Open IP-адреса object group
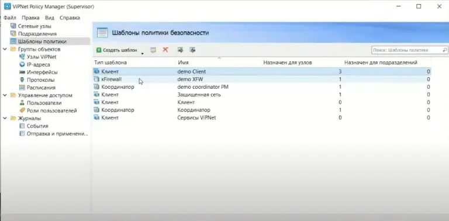Image resolution: width=449 pixels, height=221 pixels. click(x=39, y=65)
